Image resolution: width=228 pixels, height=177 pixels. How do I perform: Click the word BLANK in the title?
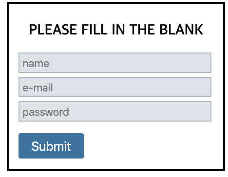(181, 30)
